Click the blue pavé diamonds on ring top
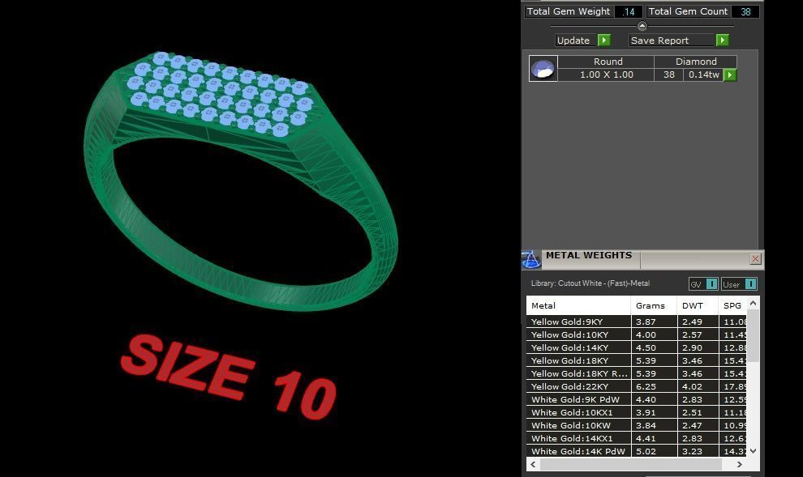 click(x=220, y=94)
